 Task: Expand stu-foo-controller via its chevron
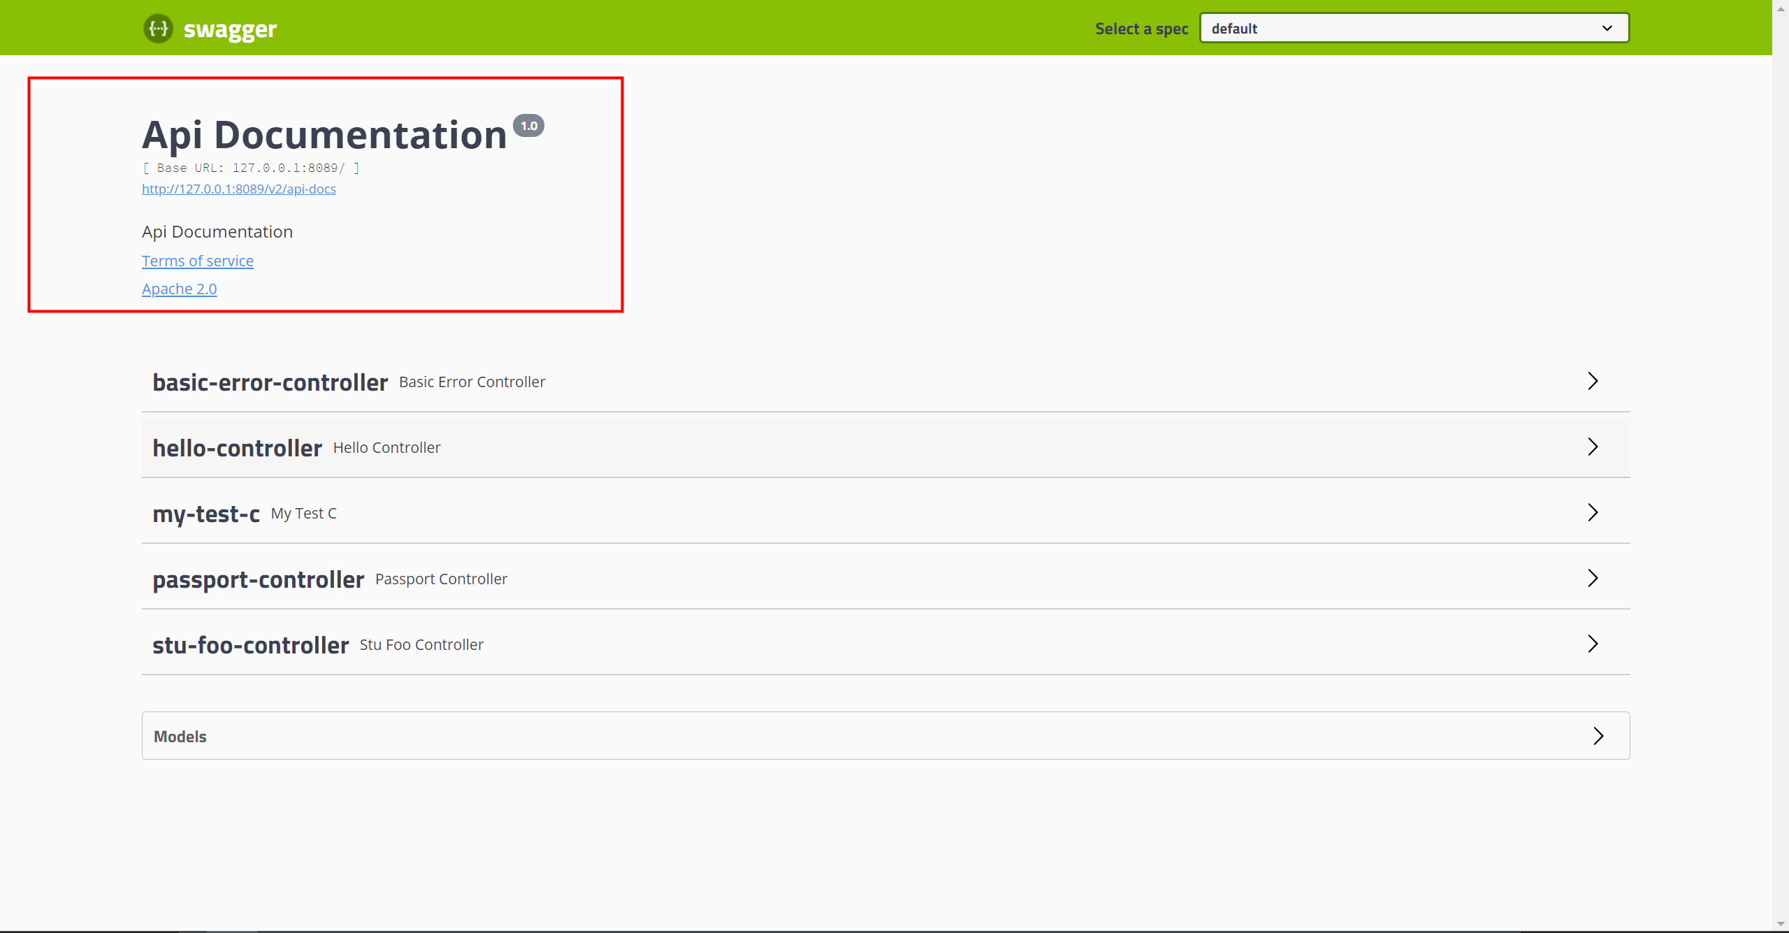[x=1593, y=644]
